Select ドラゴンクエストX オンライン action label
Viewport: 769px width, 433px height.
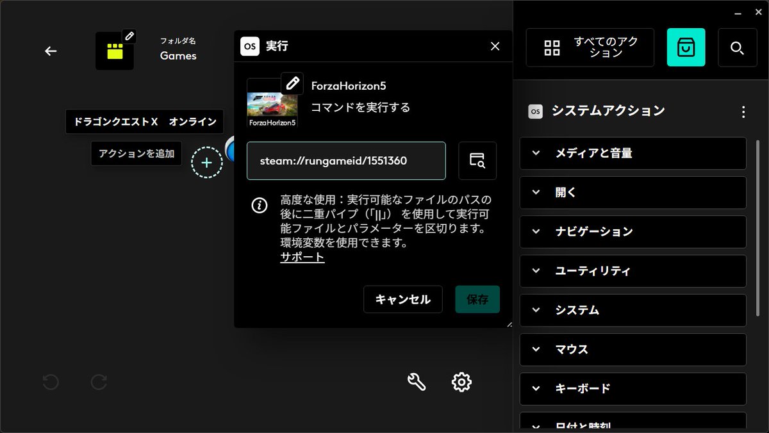click(145, 122)
